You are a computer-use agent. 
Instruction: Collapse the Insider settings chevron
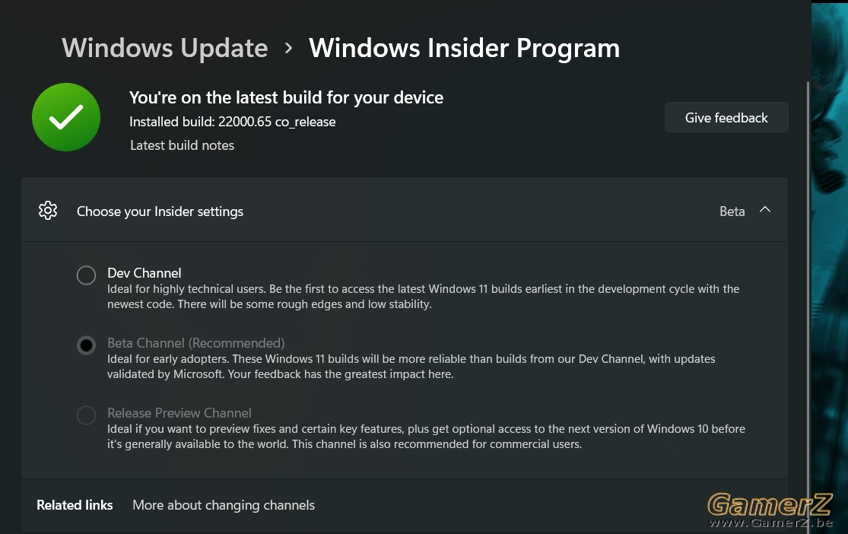tap(764, 210)
